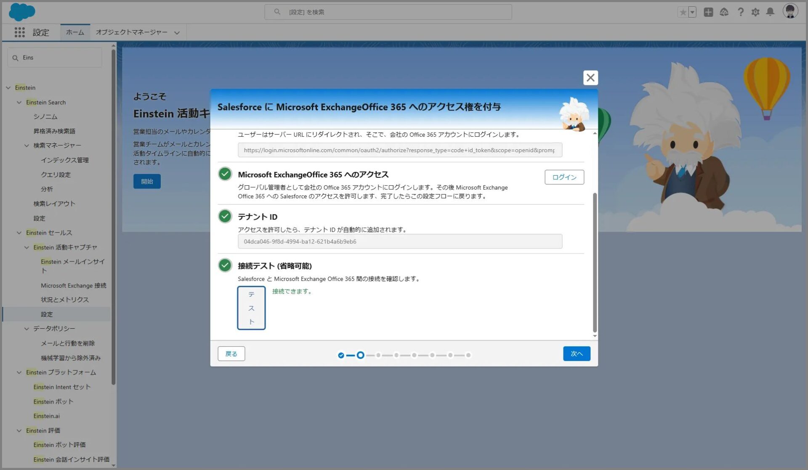Screen dimensions: 808x470
Task: Close the Exchange access dialog
Action: pyautogui.click(x=590, y=78)
